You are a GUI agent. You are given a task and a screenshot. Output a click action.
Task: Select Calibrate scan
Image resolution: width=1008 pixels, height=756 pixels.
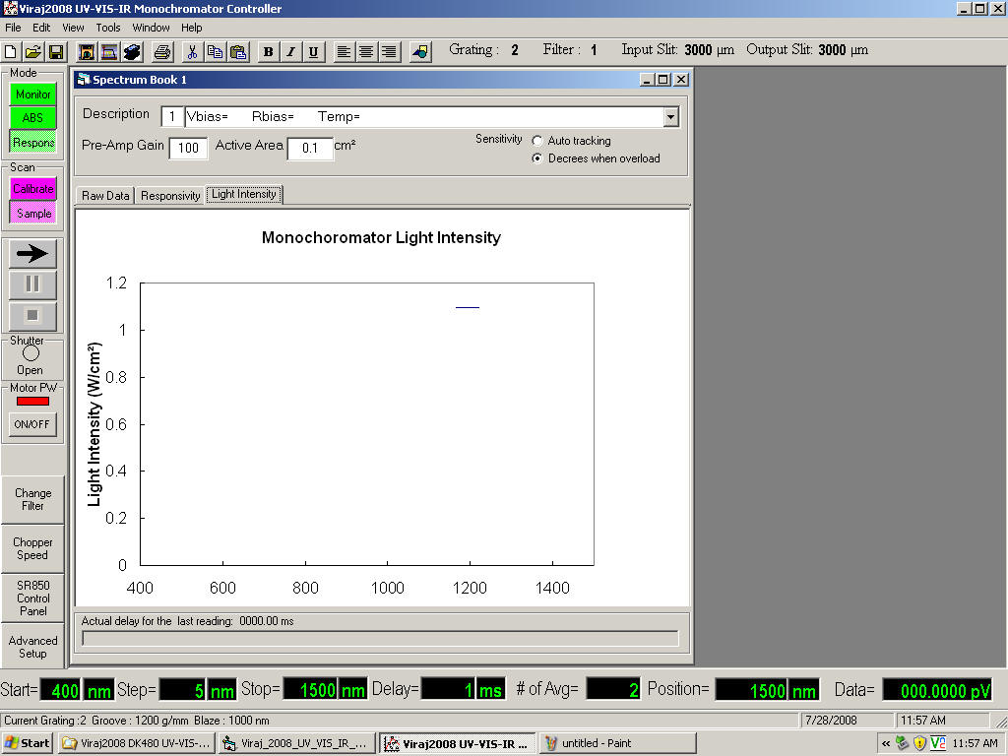(32, 188)
